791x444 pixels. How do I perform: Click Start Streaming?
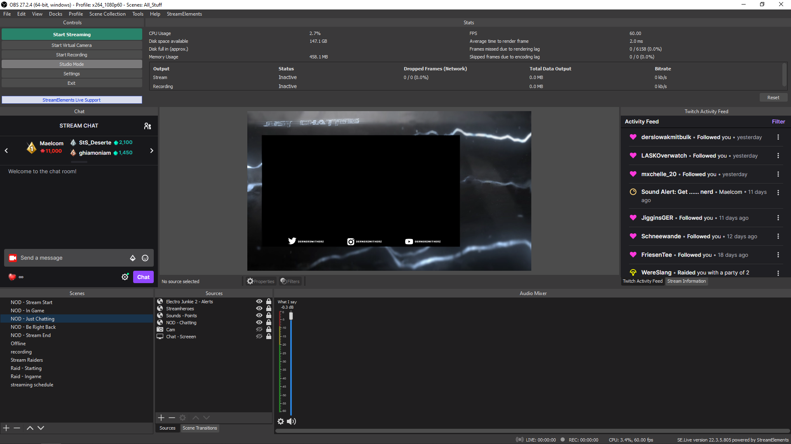coord(71,34)
